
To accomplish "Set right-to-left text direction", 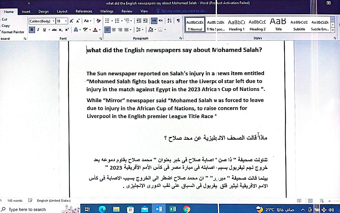I will 160,21.
